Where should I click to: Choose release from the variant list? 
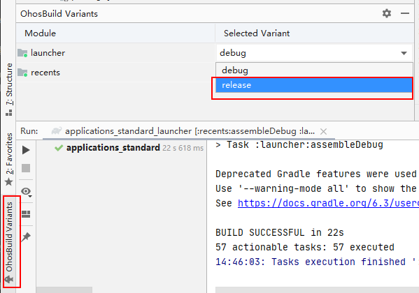(x=313, y=85)
